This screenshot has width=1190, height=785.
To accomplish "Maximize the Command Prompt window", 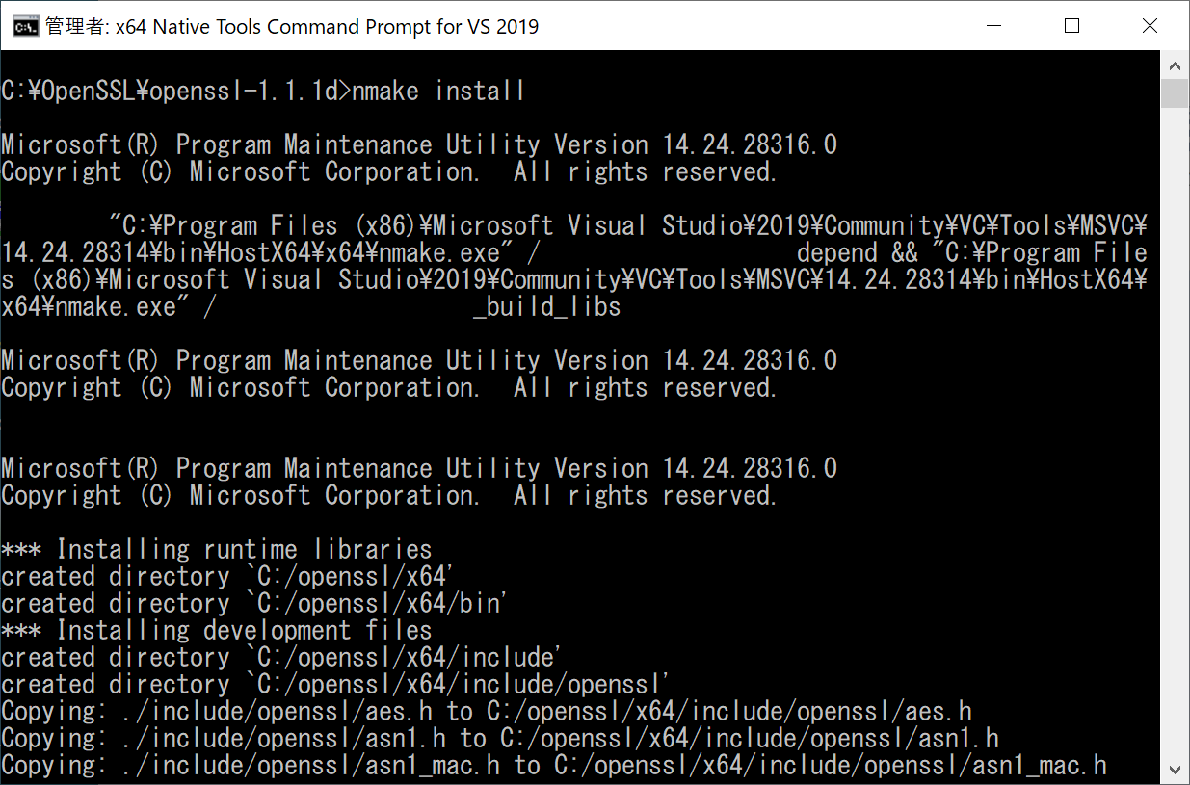I will coord(1071,26).
